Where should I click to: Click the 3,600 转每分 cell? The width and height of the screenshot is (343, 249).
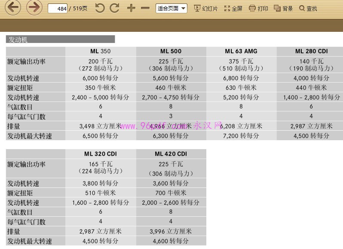pyautogui.click(x=171, y=183)
